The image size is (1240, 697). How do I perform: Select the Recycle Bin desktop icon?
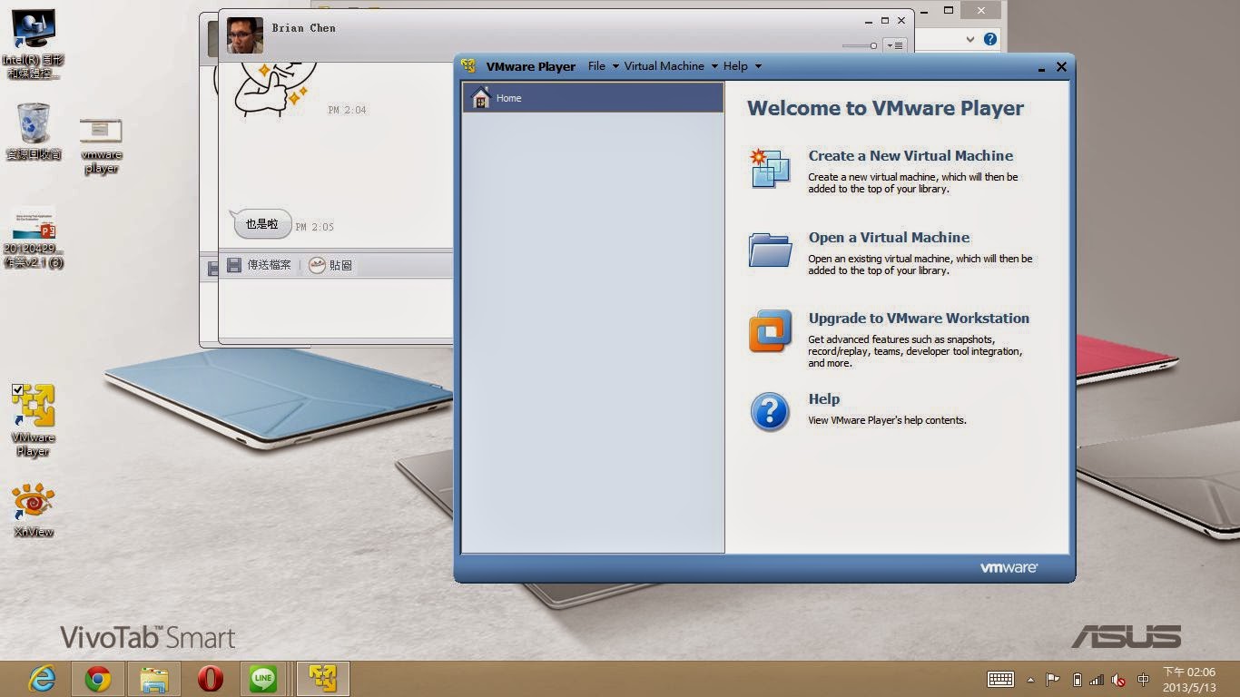(34, 132)
